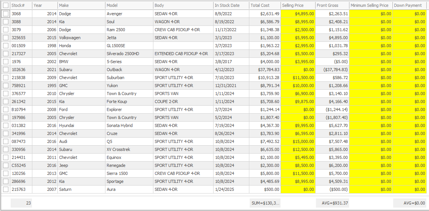The height and width of the screenshot is (211, 429).
Task: Select the Avenger model cell
Action: pyautogui.click(x=129, y=14)
